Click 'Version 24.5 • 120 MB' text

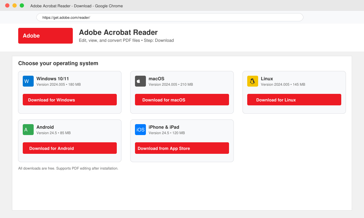pos(167,133)
